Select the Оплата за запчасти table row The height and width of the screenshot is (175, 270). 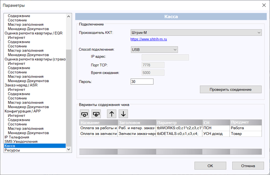pyautogui.click(x=170, y=134)
